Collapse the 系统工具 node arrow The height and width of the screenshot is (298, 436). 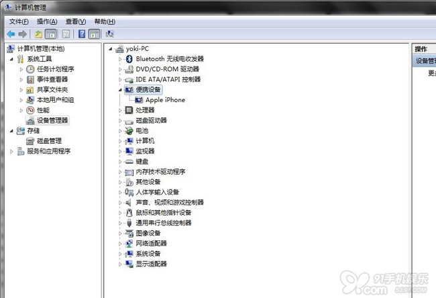(x=11, y=59)
